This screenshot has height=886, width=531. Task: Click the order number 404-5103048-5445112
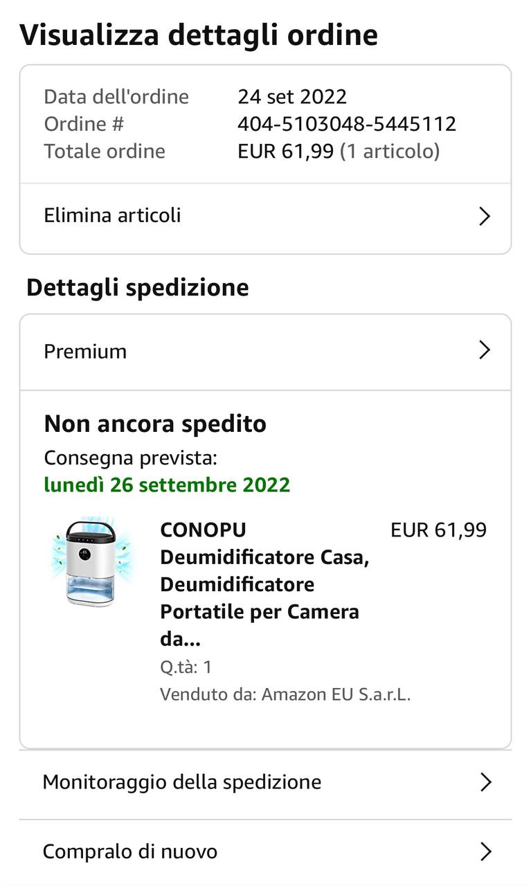(347, 124)
